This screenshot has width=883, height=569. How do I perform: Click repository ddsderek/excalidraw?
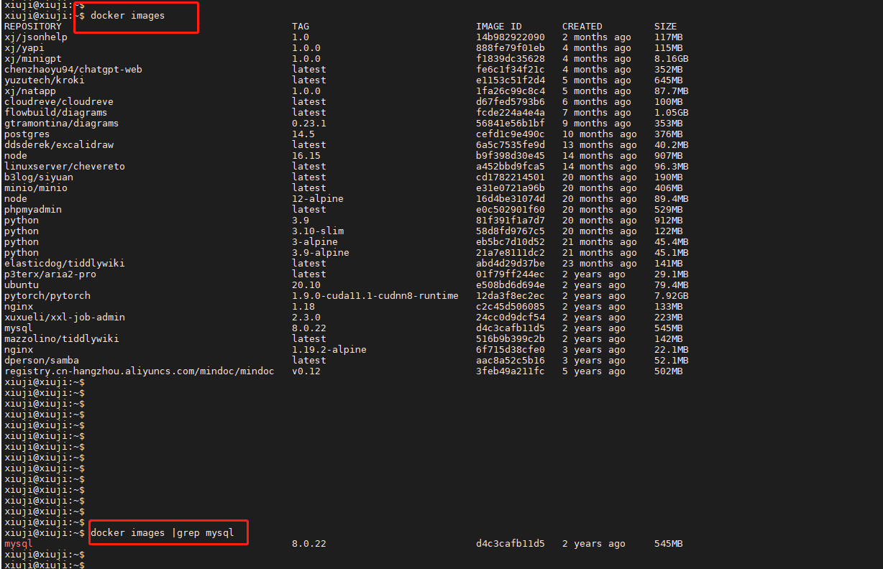pyautogui.click(x=59, y=144)
